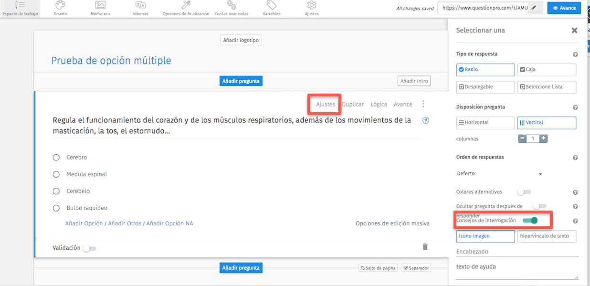The height and width of the screenshot is (286, 590).
Task: Set question layout to Horizontal
Action: coord(485,123)
